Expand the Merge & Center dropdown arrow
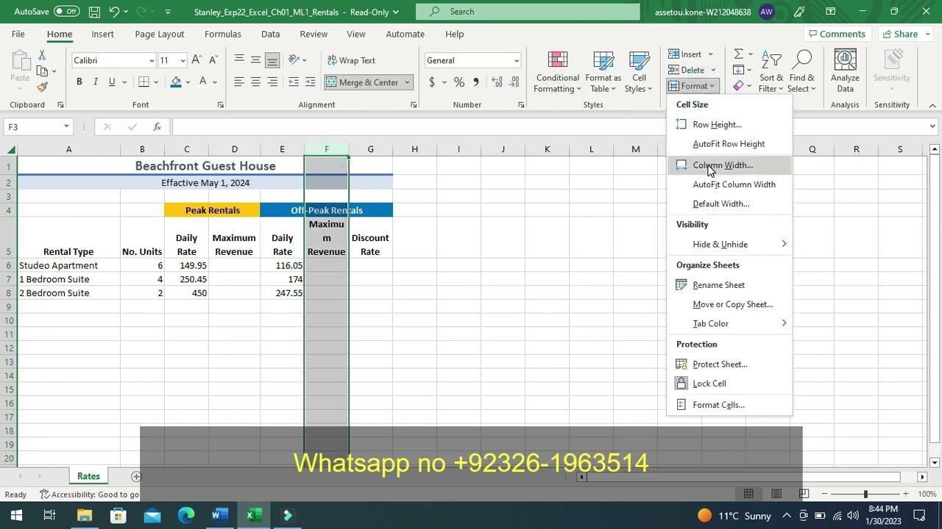The height and width of the screenshot is (529, 942). coord(406,82)
